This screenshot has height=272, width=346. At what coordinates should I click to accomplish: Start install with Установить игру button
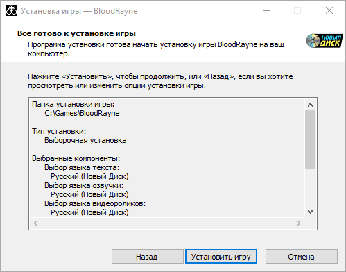(221, 257)
